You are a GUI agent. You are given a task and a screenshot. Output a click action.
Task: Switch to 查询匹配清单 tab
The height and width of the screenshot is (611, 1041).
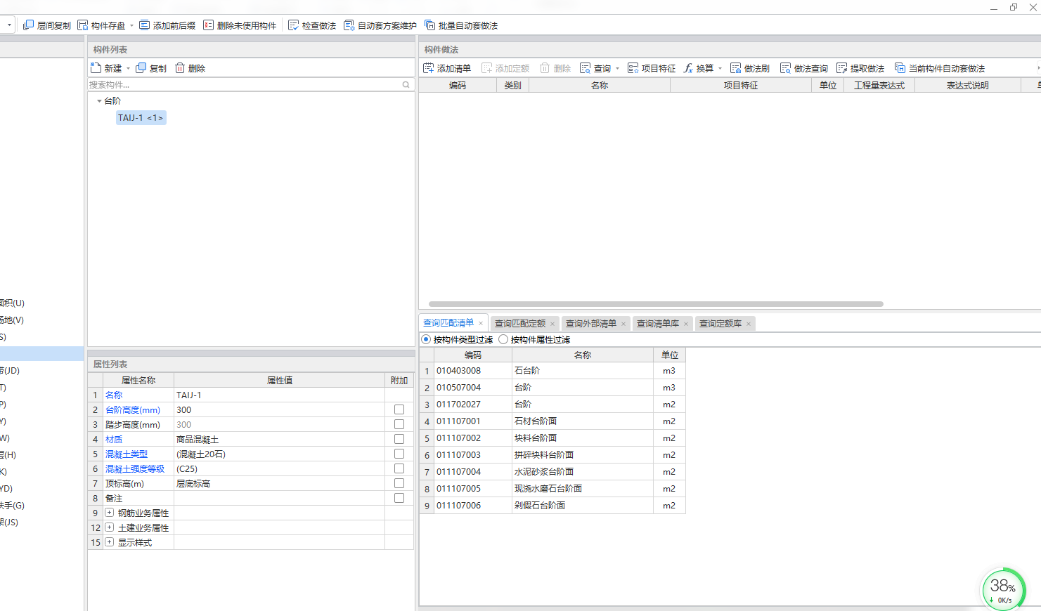click(448, 323)
